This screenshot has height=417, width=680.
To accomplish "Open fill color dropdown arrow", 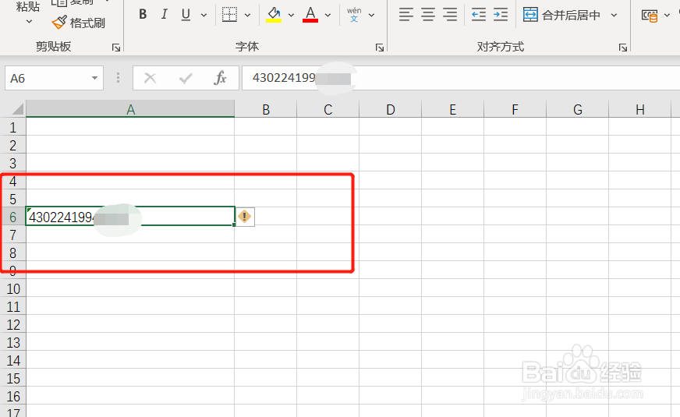I will pyautogui.click(x=291, y=15).
